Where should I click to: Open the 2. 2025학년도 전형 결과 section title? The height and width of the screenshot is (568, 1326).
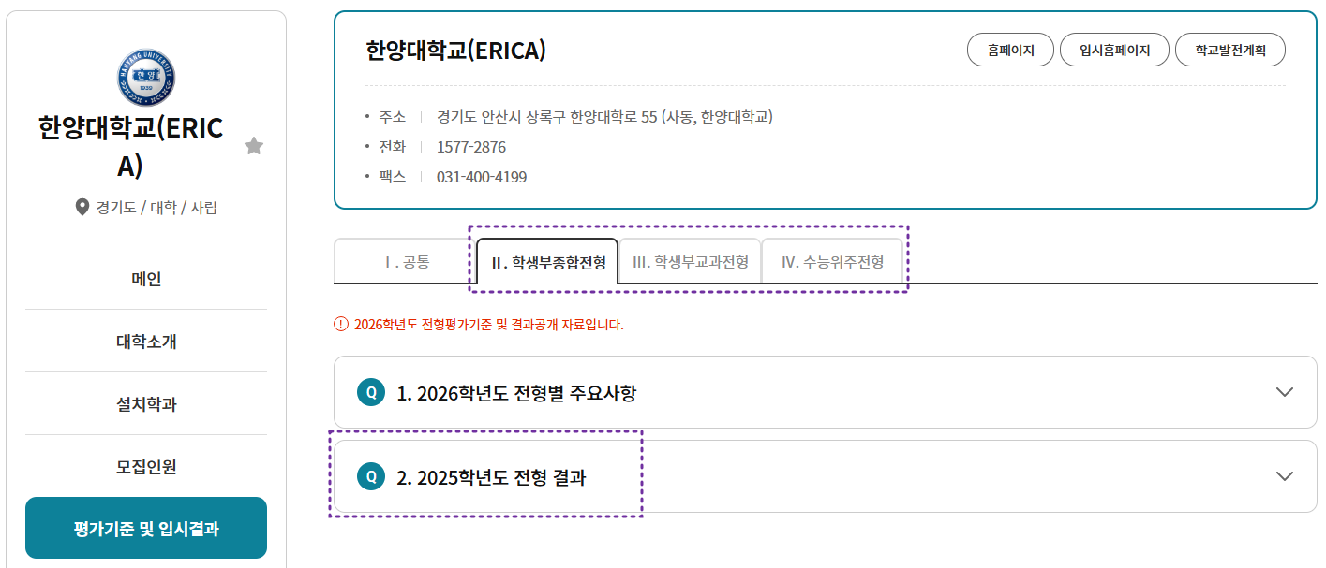pos(492,477)
